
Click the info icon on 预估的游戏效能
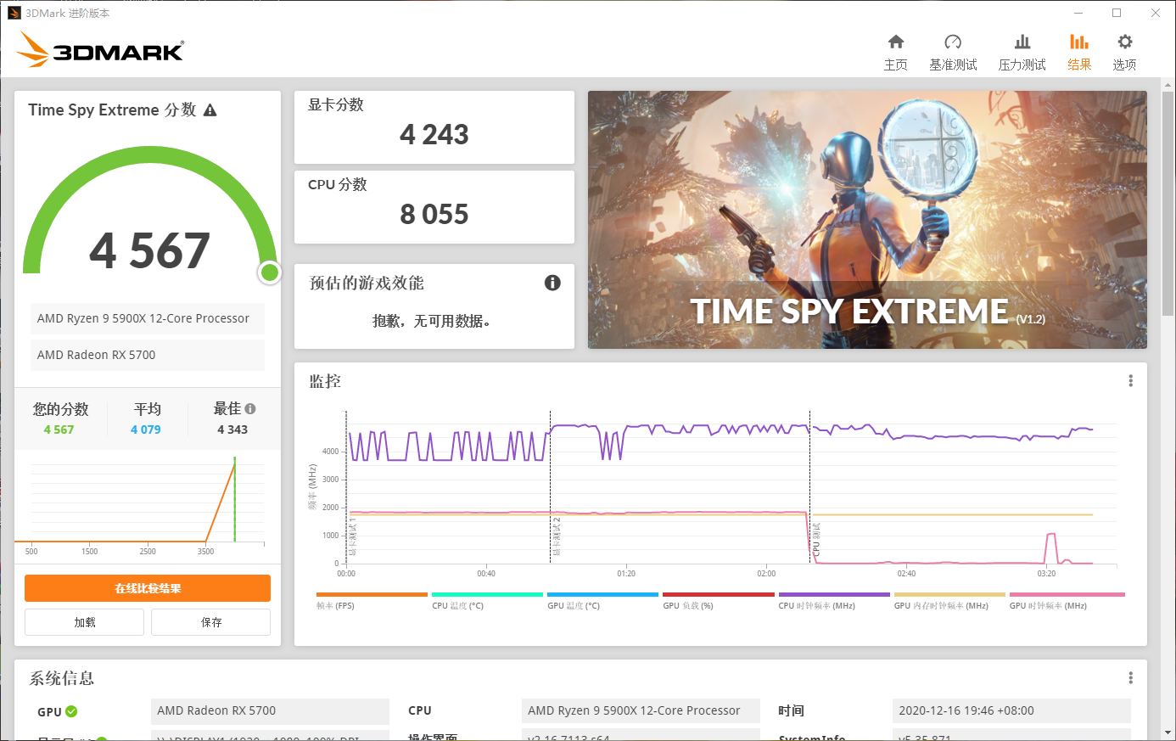(552, 283)
